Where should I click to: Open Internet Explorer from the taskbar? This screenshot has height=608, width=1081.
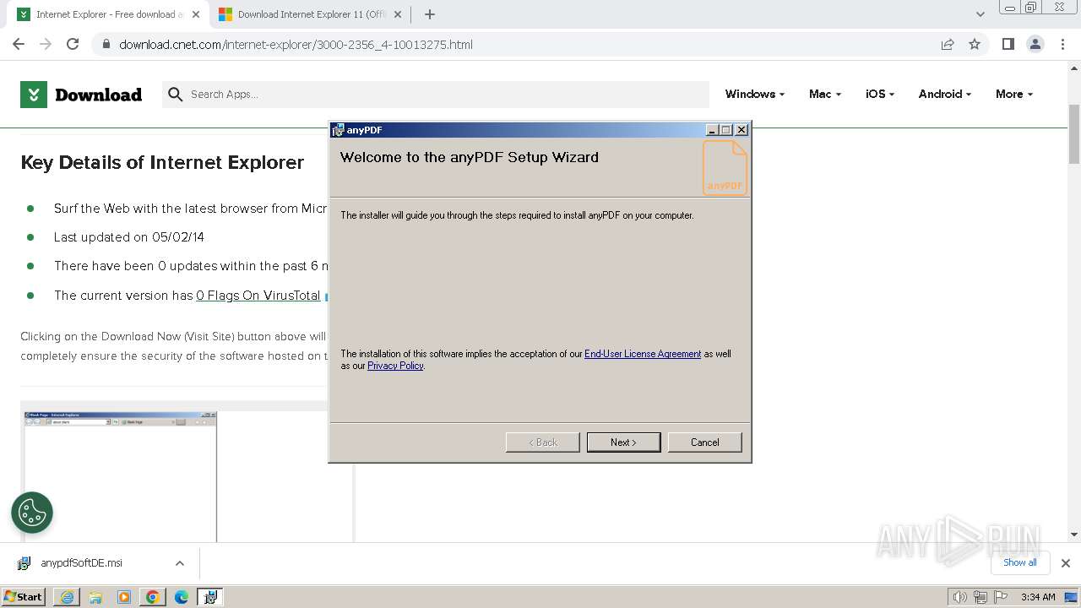[67, 597]
